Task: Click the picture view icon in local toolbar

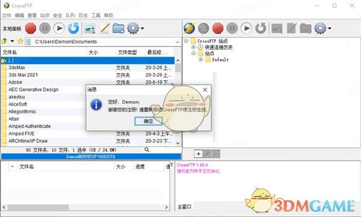Action: pyautogui.click(x=90, y=28)
